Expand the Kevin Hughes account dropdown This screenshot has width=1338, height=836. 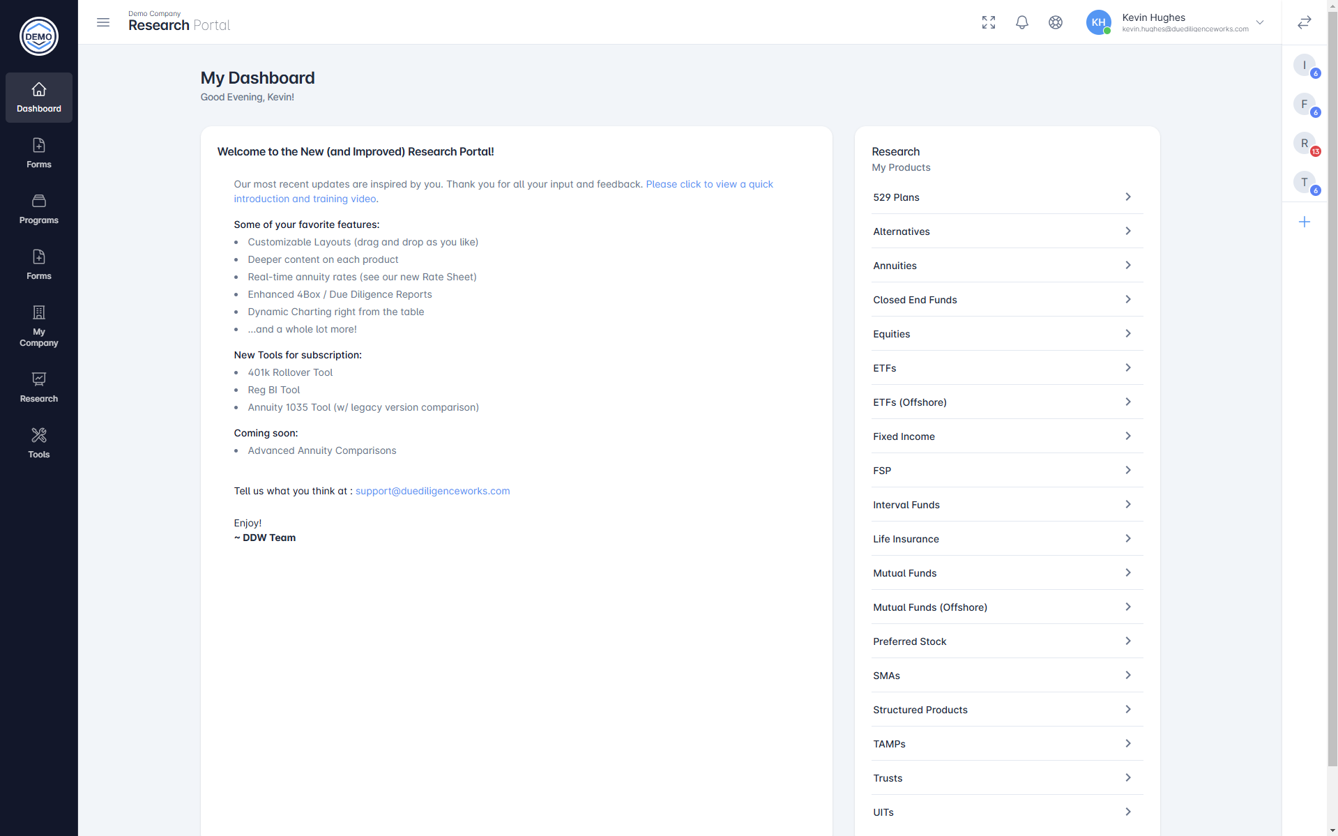[x=1260, y=22]
